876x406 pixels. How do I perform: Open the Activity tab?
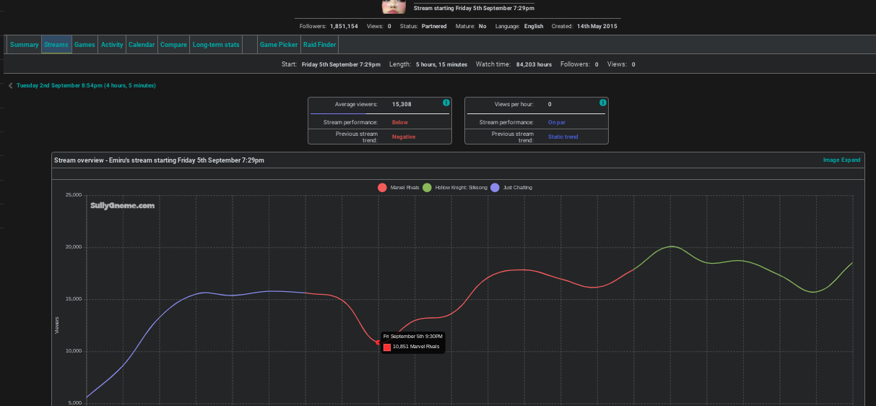point(112,45)
